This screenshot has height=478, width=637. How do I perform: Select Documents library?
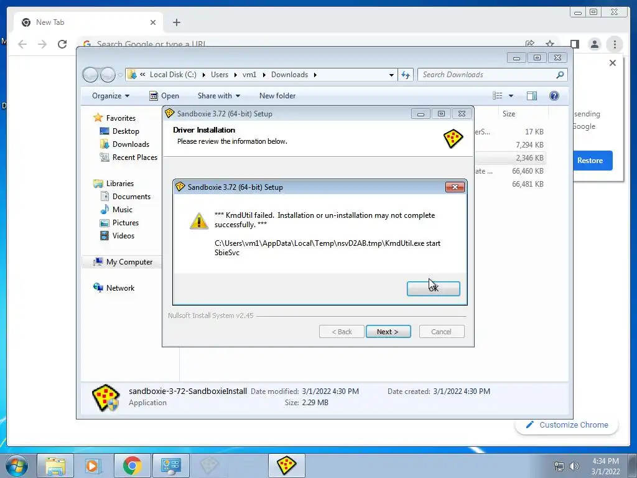point(131,197)
